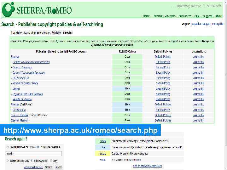Screen dimensions: 227x170
Task: Select Exact phrase only radio button
Action: 7,161
